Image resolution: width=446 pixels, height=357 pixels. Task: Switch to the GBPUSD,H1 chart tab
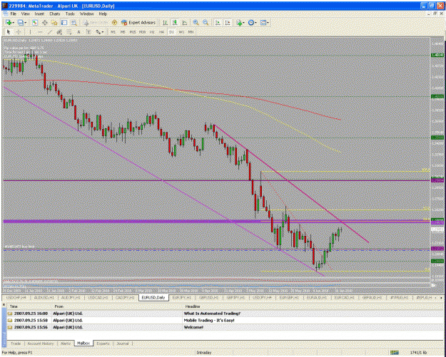[x=209, y=297]
